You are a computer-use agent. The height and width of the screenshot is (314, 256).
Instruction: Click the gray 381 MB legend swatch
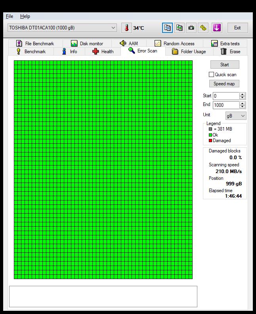(210, 129)
